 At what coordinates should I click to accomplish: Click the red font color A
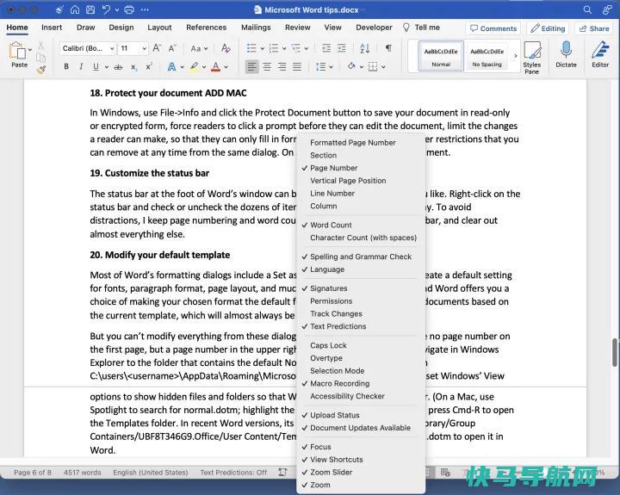click(x=215, y=67)
